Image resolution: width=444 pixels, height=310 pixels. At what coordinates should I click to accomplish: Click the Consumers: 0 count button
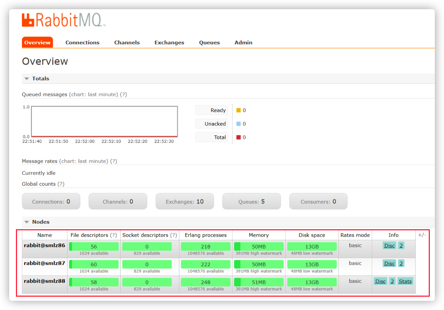318,201
